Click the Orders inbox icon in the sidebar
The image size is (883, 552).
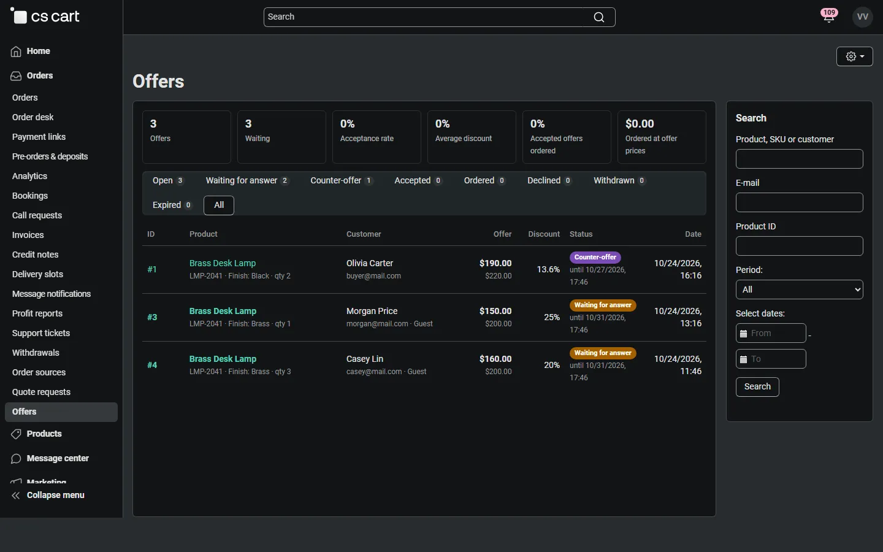click(16, 76)
